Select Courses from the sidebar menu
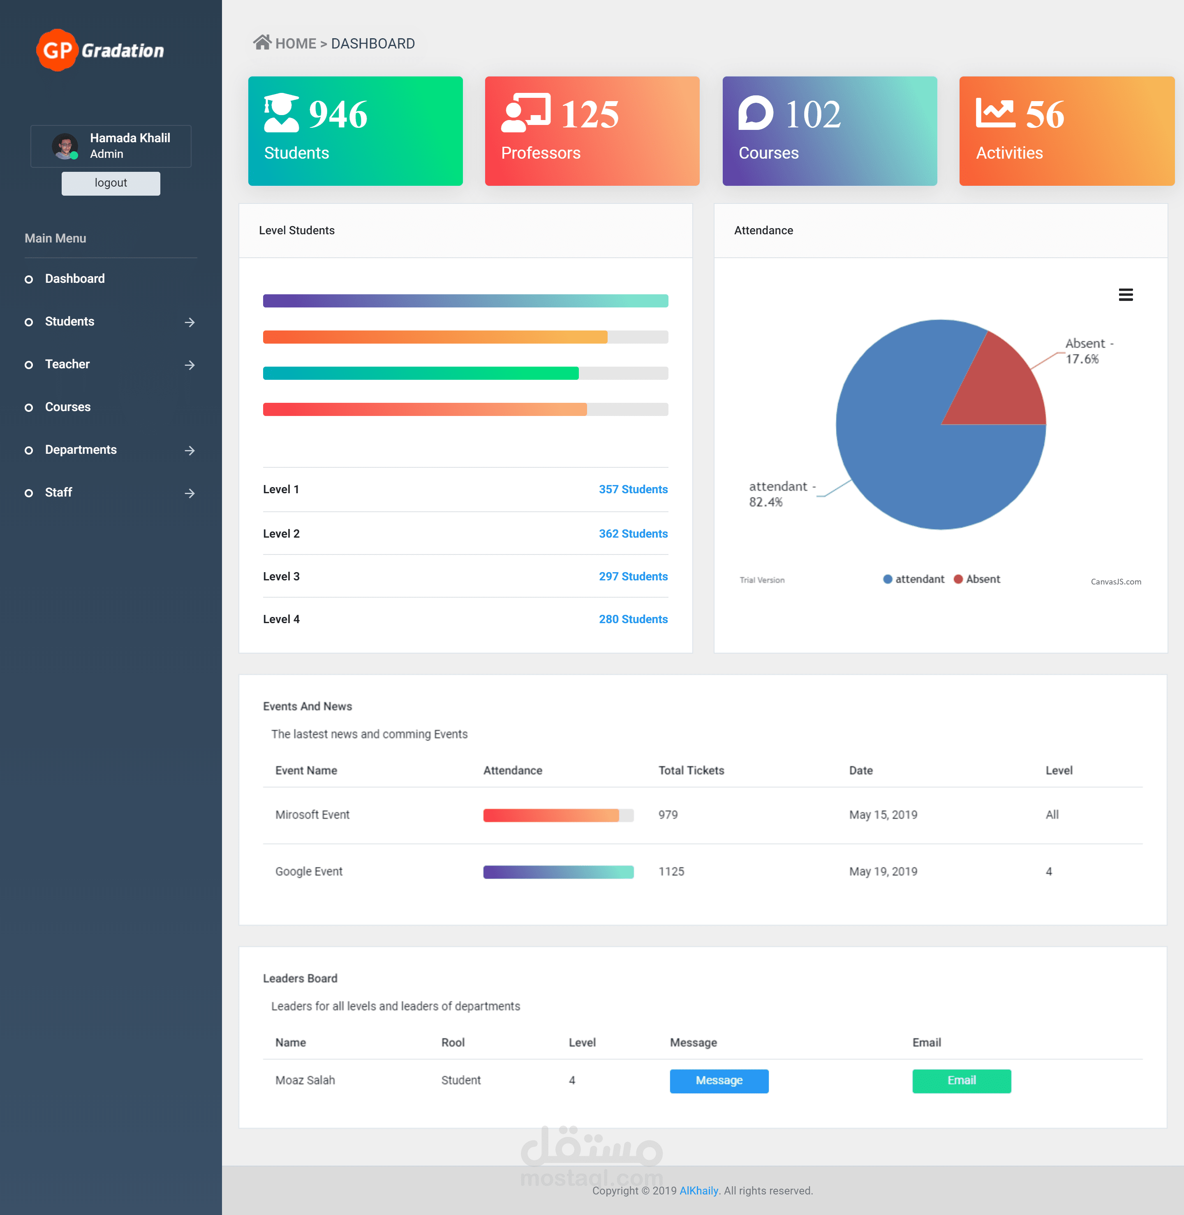This screenshot has width=1184, height=1215. click(x=68, y=407)
